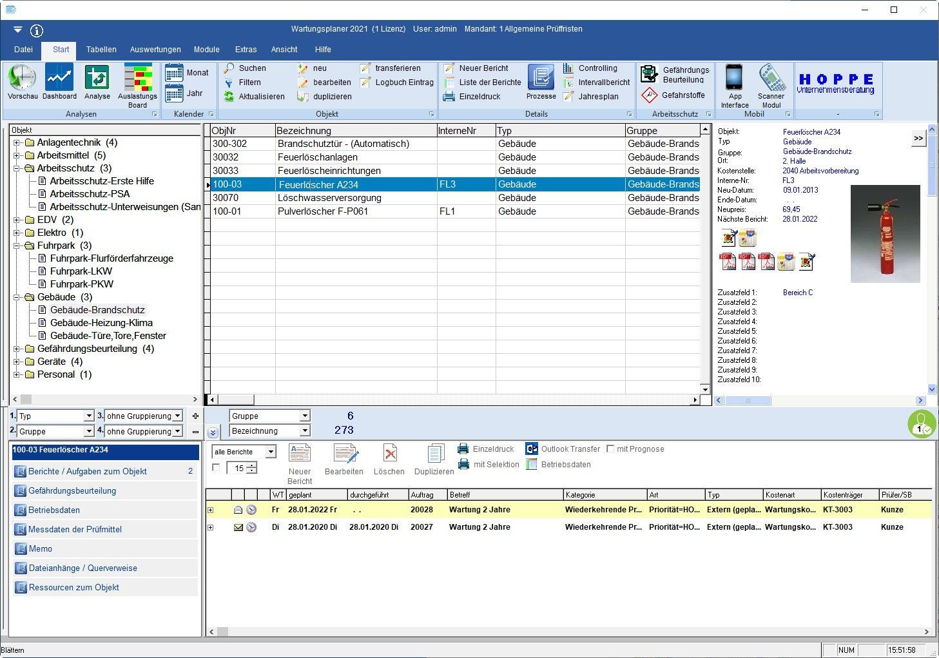The width and height of the screenshot is (939, 658).
Task: Click the Löschen report icon
Action: click(389, 454)
